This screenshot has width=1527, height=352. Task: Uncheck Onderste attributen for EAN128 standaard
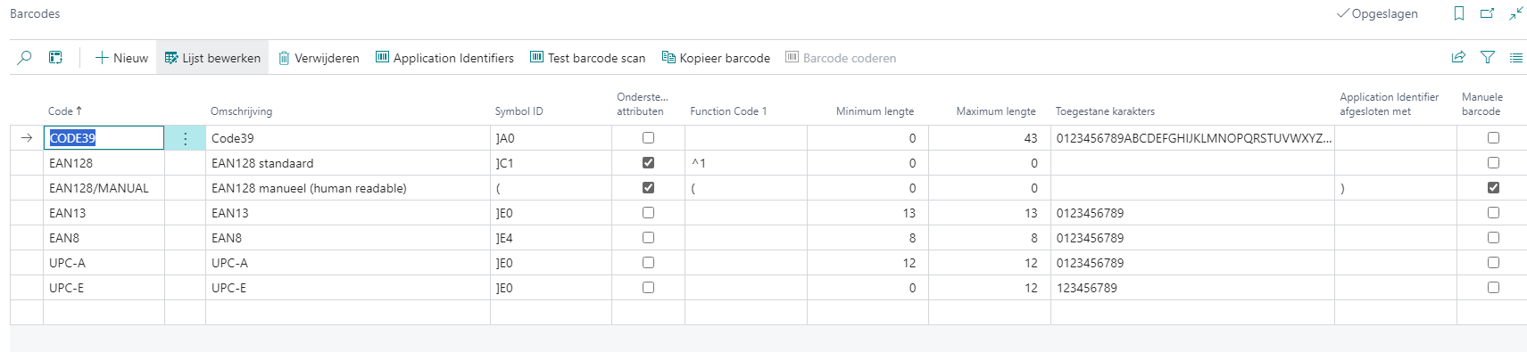(648, 163)
